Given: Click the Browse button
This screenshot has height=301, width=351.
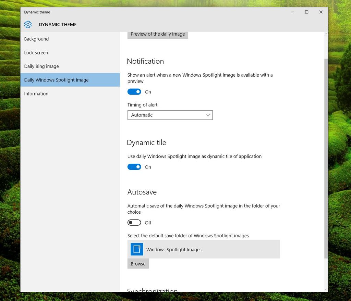Looking at the screenshot, I should click(138, 263).
